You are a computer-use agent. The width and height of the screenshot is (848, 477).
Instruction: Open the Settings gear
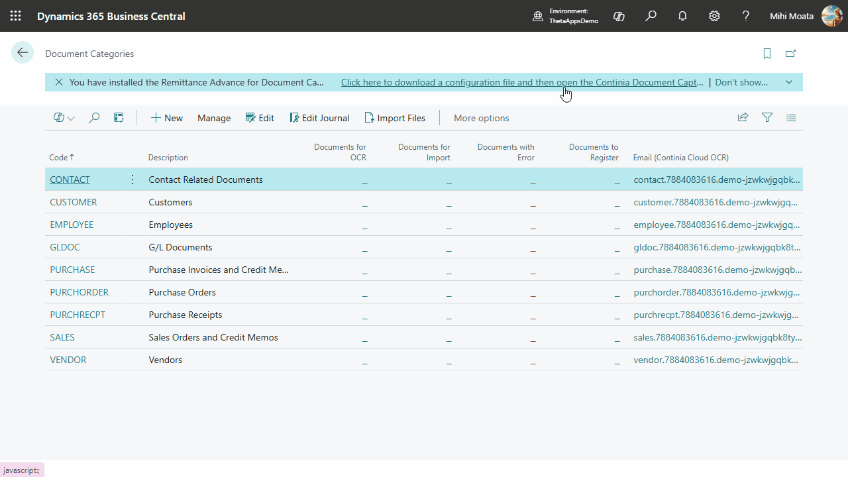point(714,16)
